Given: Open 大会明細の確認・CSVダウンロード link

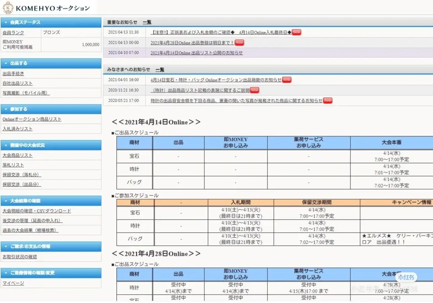Looking at the screenshot, I should tap(37, 211).
